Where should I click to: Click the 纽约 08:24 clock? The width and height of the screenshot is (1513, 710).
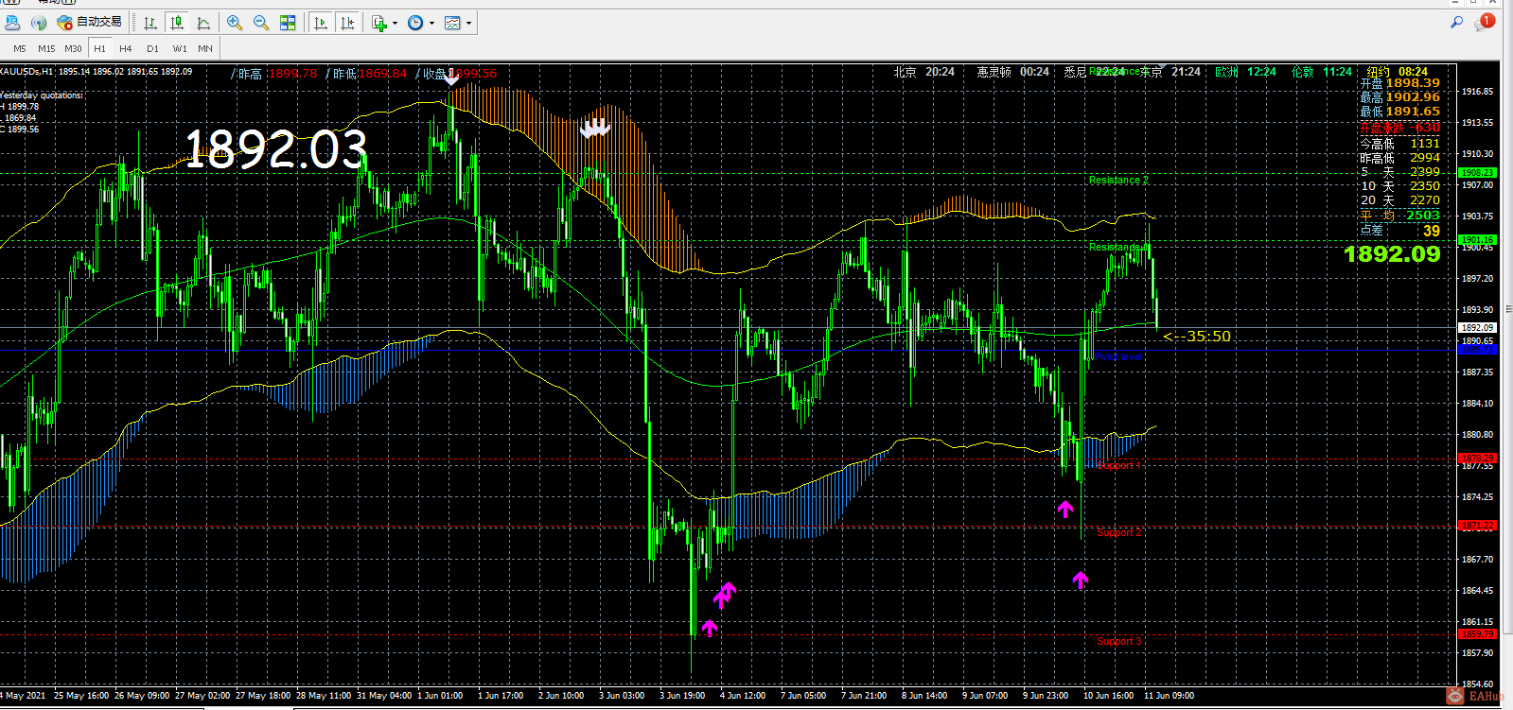click(x=1398, y=72)
